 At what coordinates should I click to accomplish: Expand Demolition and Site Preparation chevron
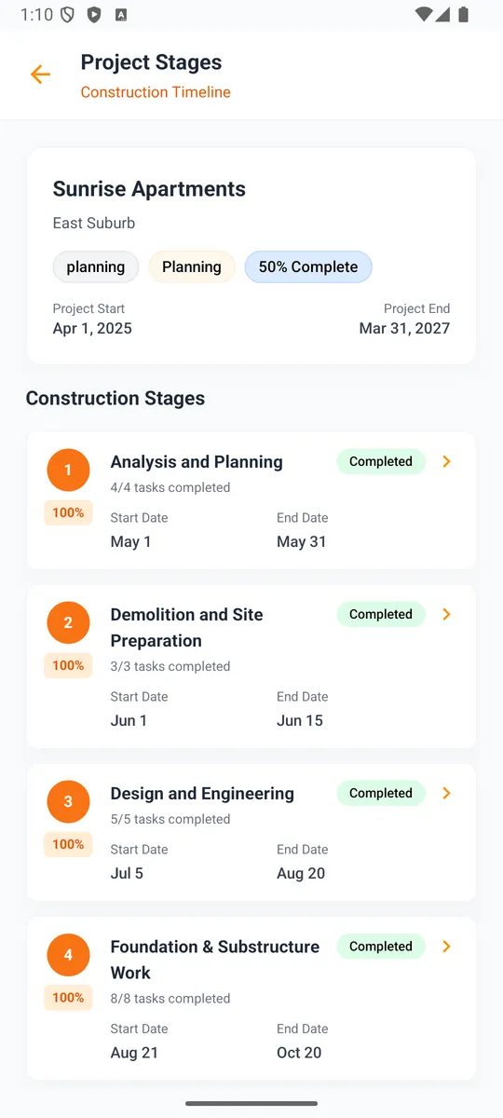click(446, 614)
